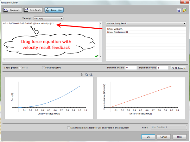Screen dimensions: 190x142
Task: Click the Minimum x value field
Action: click(130, 68)
